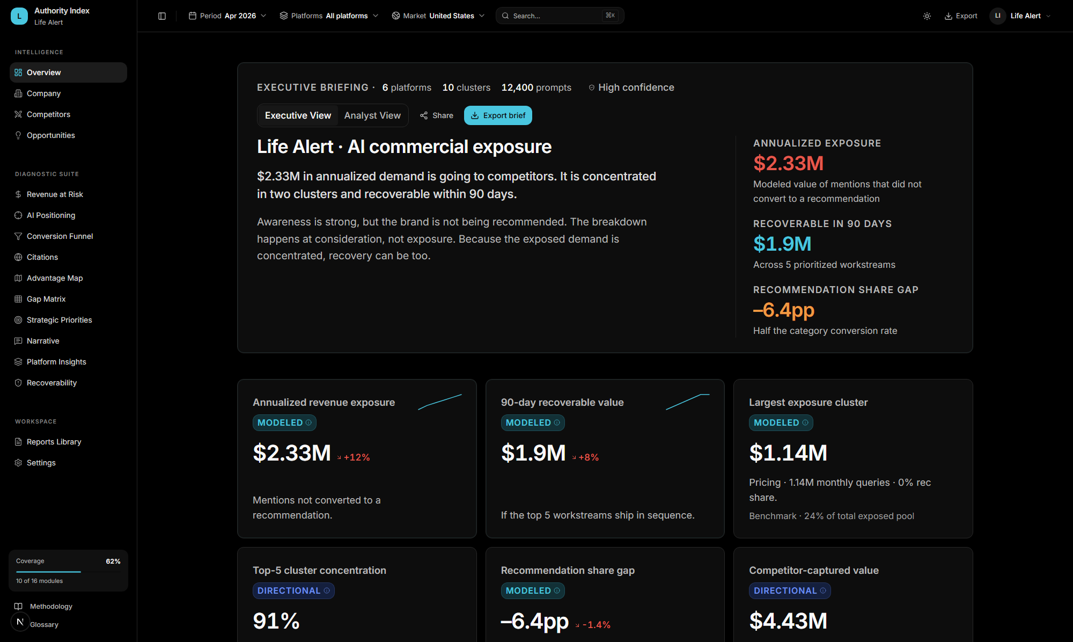Screen dimensions: 1073x642
Task: Click the $4.43M competitor-captured value
Action: pyautogui.click(x=788, y=621)
